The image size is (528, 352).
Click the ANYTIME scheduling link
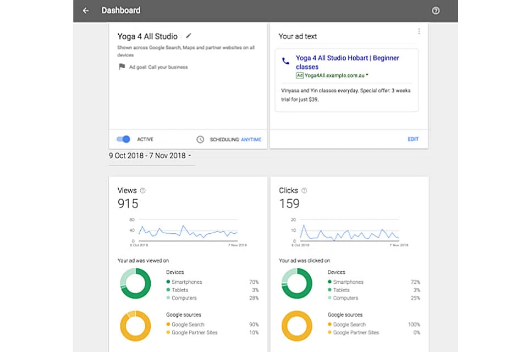[x=251, y=140]
